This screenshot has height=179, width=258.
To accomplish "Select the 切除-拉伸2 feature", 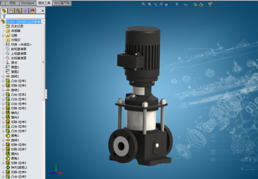I will [x=19, y=108].
